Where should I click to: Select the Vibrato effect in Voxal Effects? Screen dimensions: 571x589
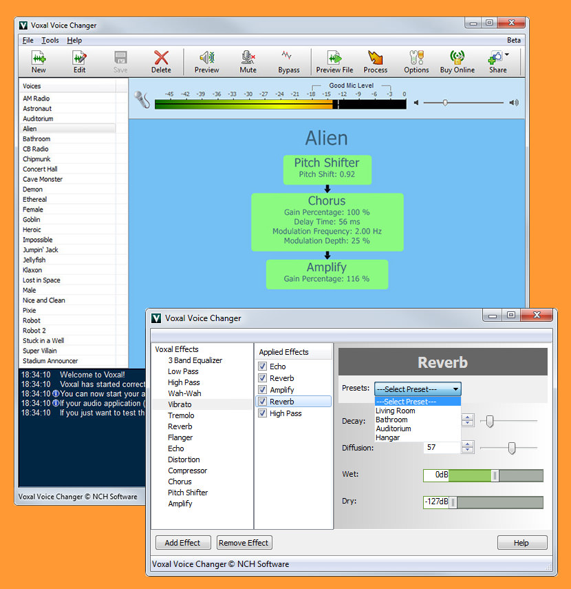click(180, 404)
